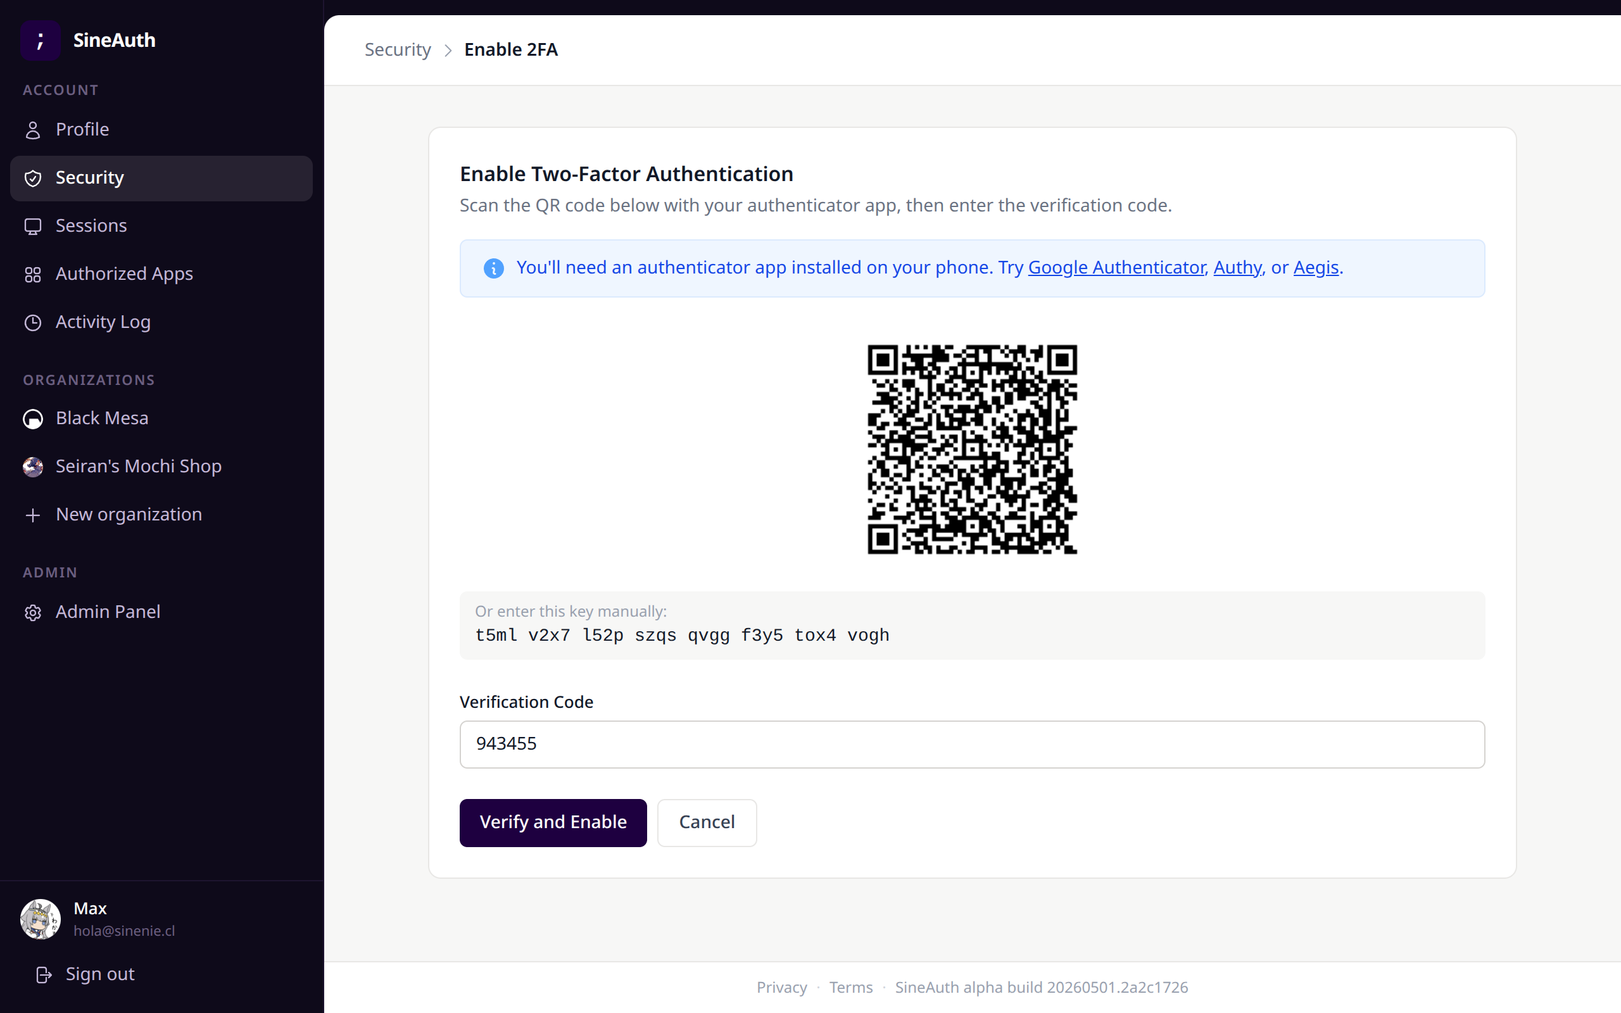Open the Authy link

(x=1237, y=268)
